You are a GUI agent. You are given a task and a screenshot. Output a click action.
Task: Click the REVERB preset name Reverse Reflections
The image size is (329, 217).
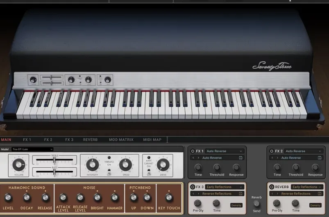296,194
